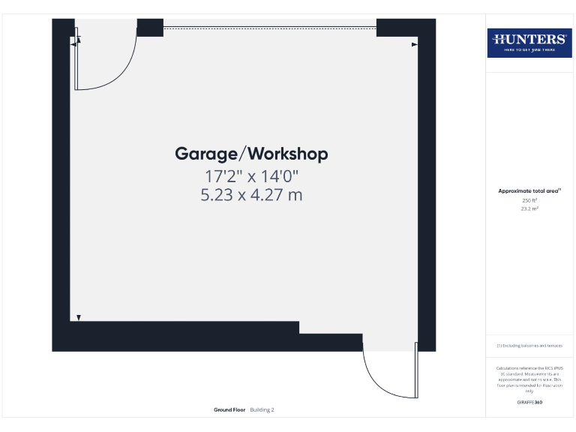
Task: Click the Hunters logo banner
Action: [528, 43]
